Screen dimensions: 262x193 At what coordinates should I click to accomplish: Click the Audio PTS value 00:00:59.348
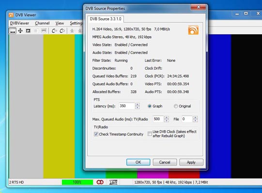click(x=178, y=92)
